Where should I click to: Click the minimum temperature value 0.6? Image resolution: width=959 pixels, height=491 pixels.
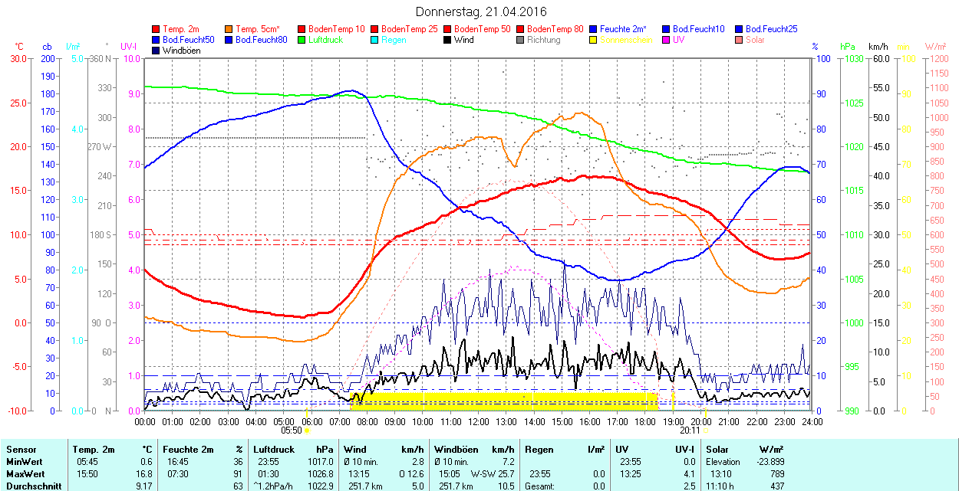[145, 462]
